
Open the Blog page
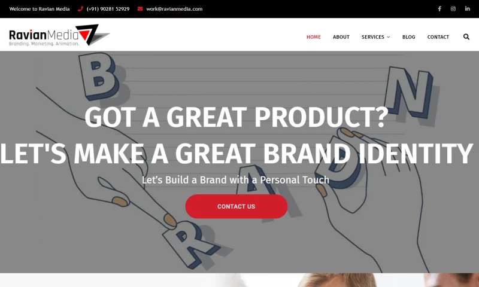408,37
